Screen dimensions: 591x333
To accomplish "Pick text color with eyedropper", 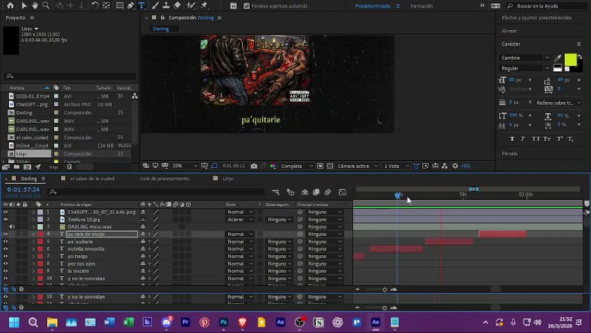I will click(558, 58).
